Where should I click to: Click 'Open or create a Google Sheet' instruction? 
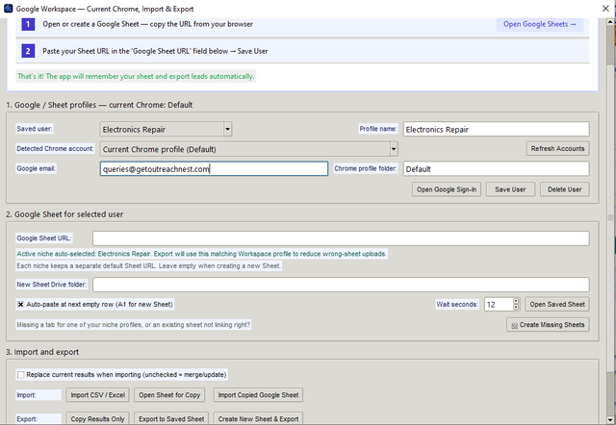[147, 24]
